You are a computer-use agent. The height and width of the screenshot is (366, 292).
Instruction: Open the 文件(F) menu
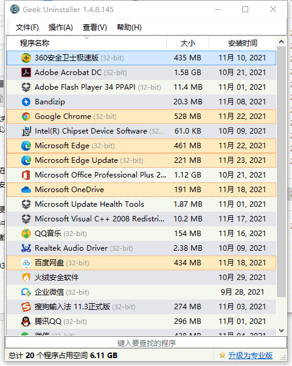click(x=27, y=27)
